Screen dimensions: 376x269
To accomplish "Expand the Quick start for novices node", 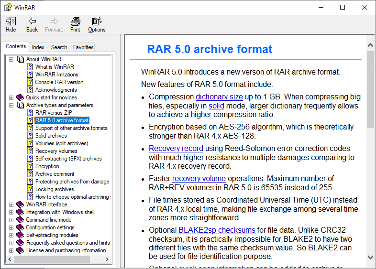I will (11, 97).
